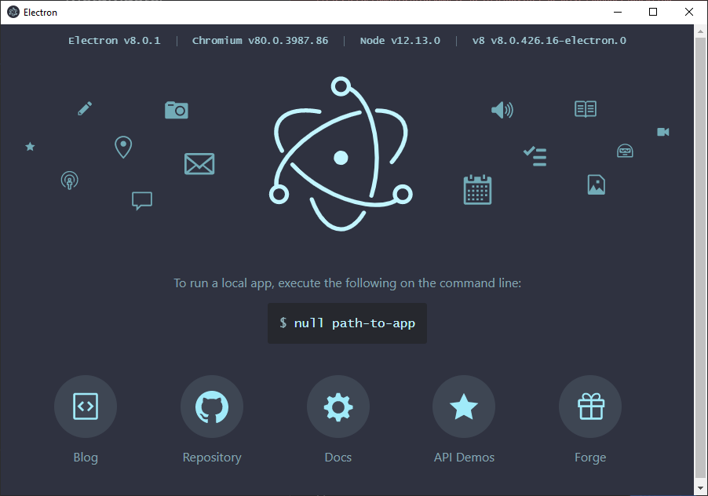Click the 'To run a local app' instruction text
This screenshot has height=496, width=708.
pos(347,283)
